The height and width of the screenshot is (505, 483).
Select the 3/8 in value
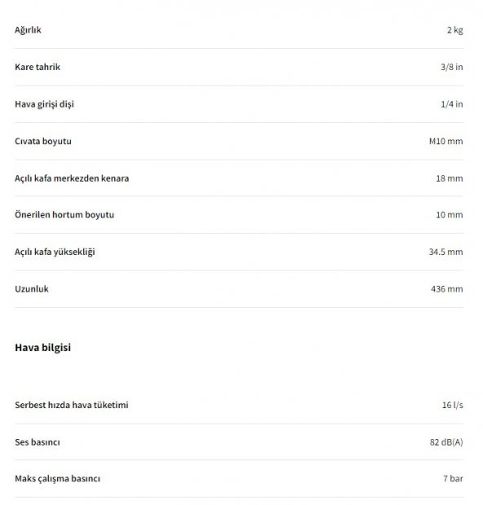pyautogui.click(x=452, y=67)
